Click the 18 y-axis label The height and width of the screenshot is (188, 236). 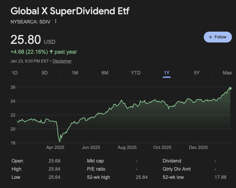(x=13, y=143)
